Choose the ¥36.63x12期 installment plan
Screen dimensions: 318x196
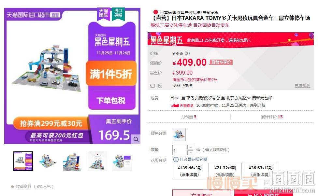point(260,171)
